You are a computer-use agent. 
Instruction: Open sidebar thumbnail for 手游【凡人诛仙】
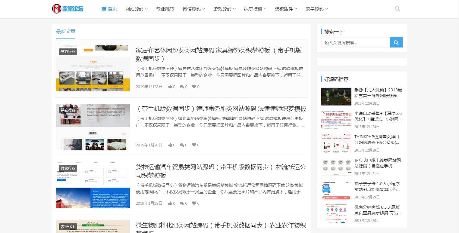336,96
